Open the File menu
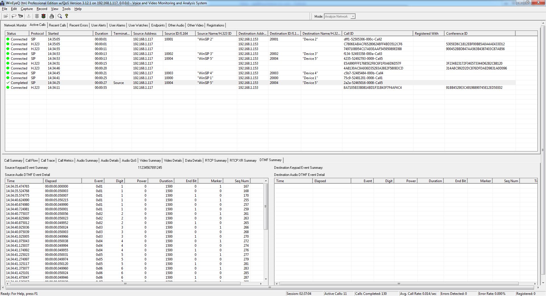546x296 pixels. coord(5,9)
